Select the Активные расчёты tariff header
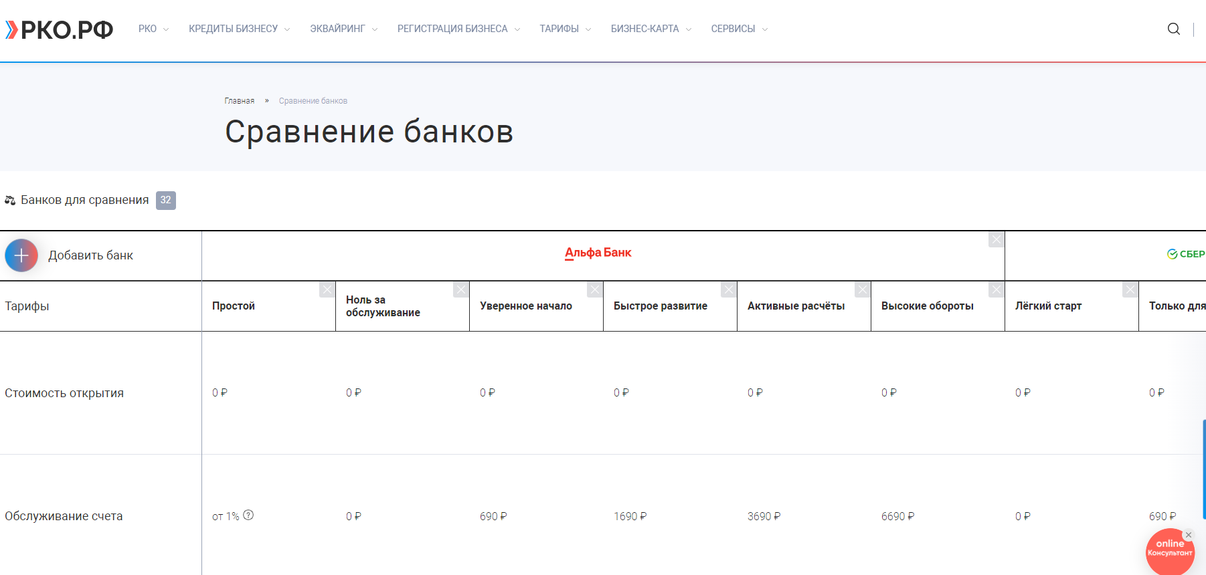This screenshot has width=1206, height=575. (796, 306)
